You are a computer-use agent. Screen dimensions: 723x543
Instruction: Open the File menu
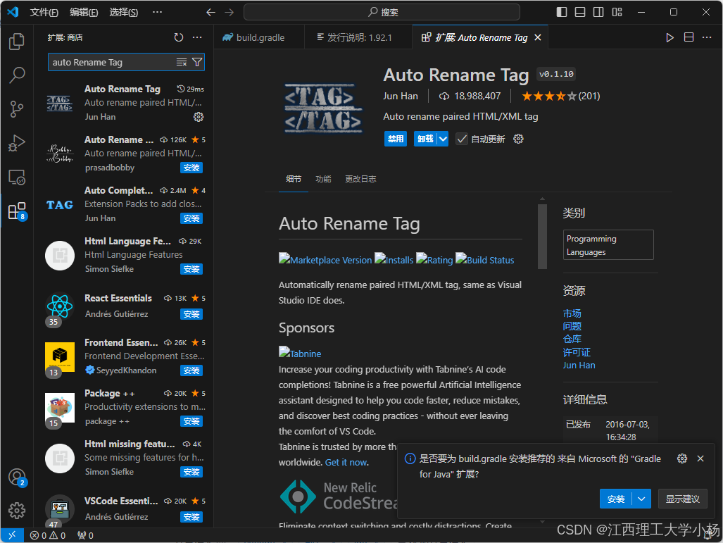coord(44,13)
